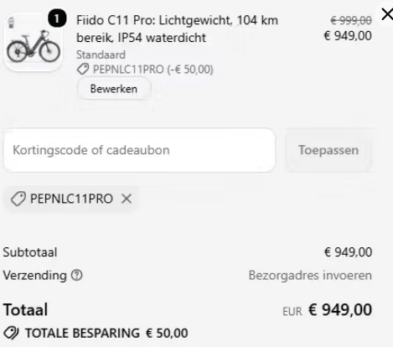Click the Totaal € 949,00 amount
Screen dimensions: 393x347
(340, 310)
